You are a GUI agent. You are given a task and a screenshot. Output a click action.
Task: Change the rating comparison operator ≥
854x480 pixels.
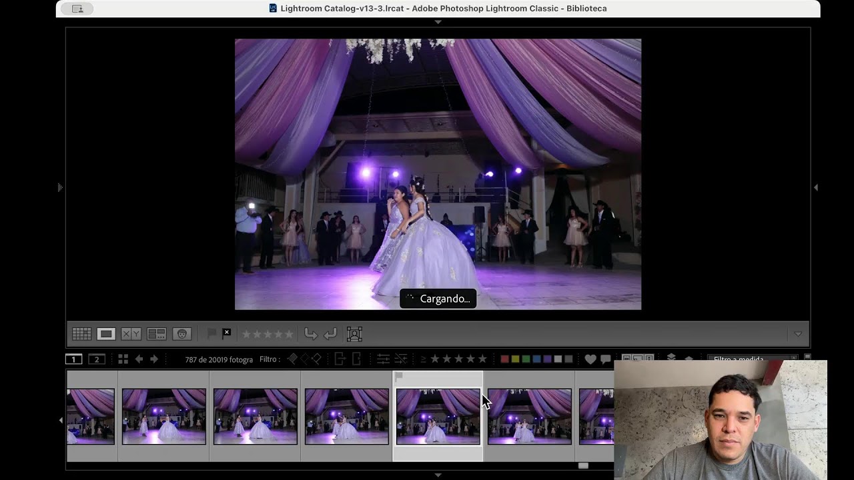[423, 359]
